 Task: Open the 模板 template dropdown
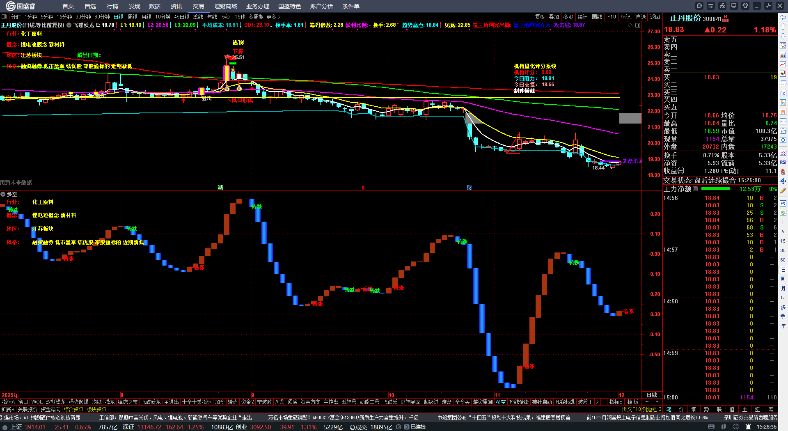tap(633, 402)
